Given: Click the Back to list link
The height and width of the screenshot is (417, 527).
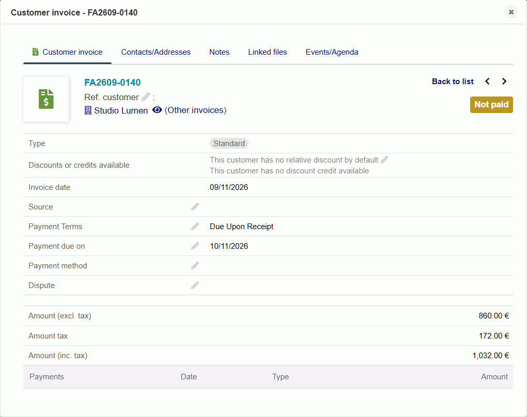Looking at the screenshot, I should click(x=453, y=81).
